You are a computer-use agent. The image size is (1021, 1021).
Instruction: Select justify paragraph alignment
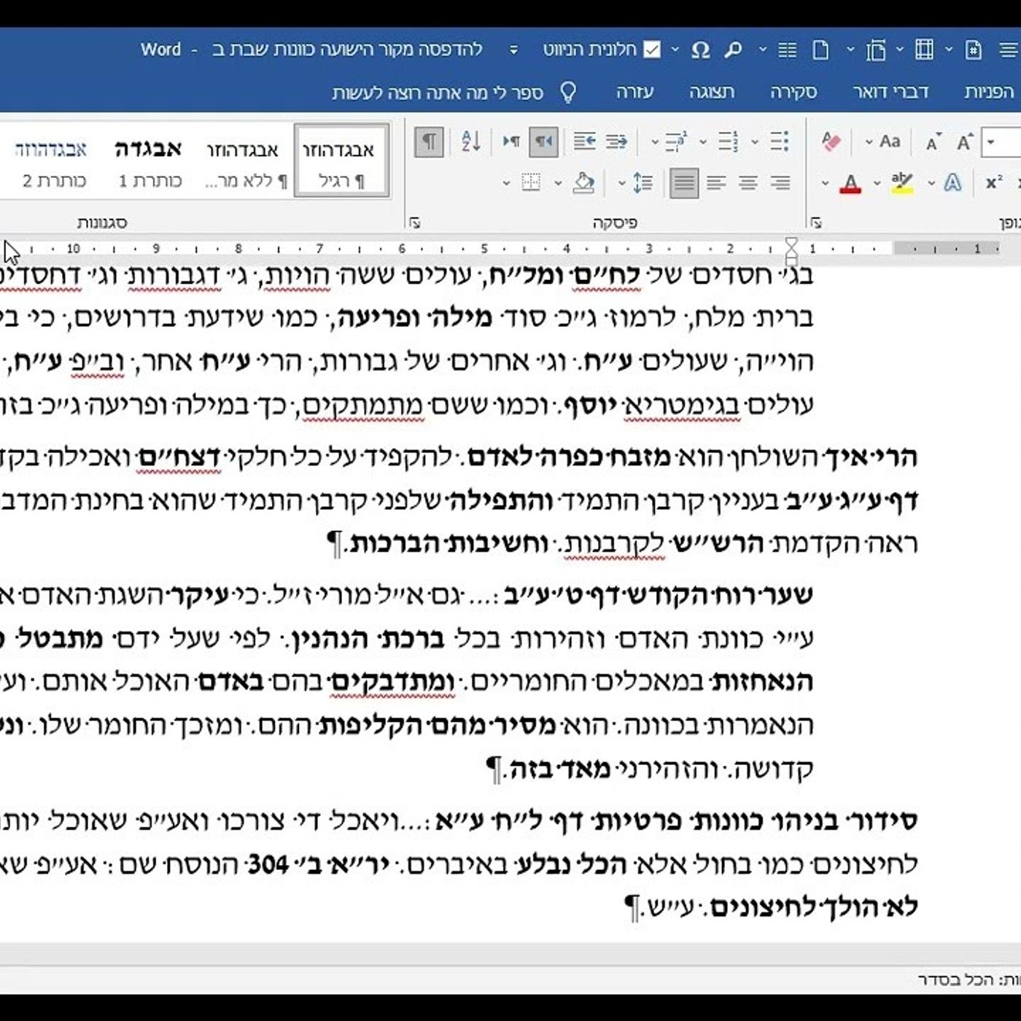[683, 182]
